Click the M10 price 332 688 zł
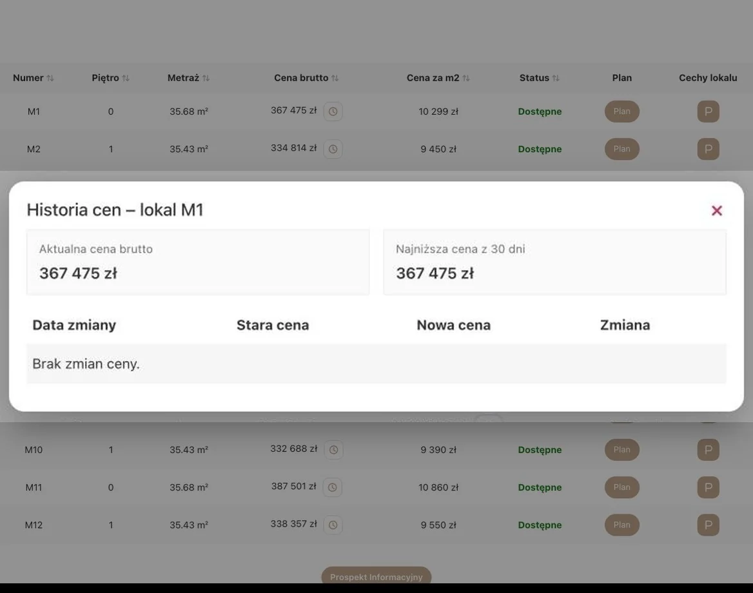Image resolution: width=753 pixels, height=593 pixels. [294, 449]
